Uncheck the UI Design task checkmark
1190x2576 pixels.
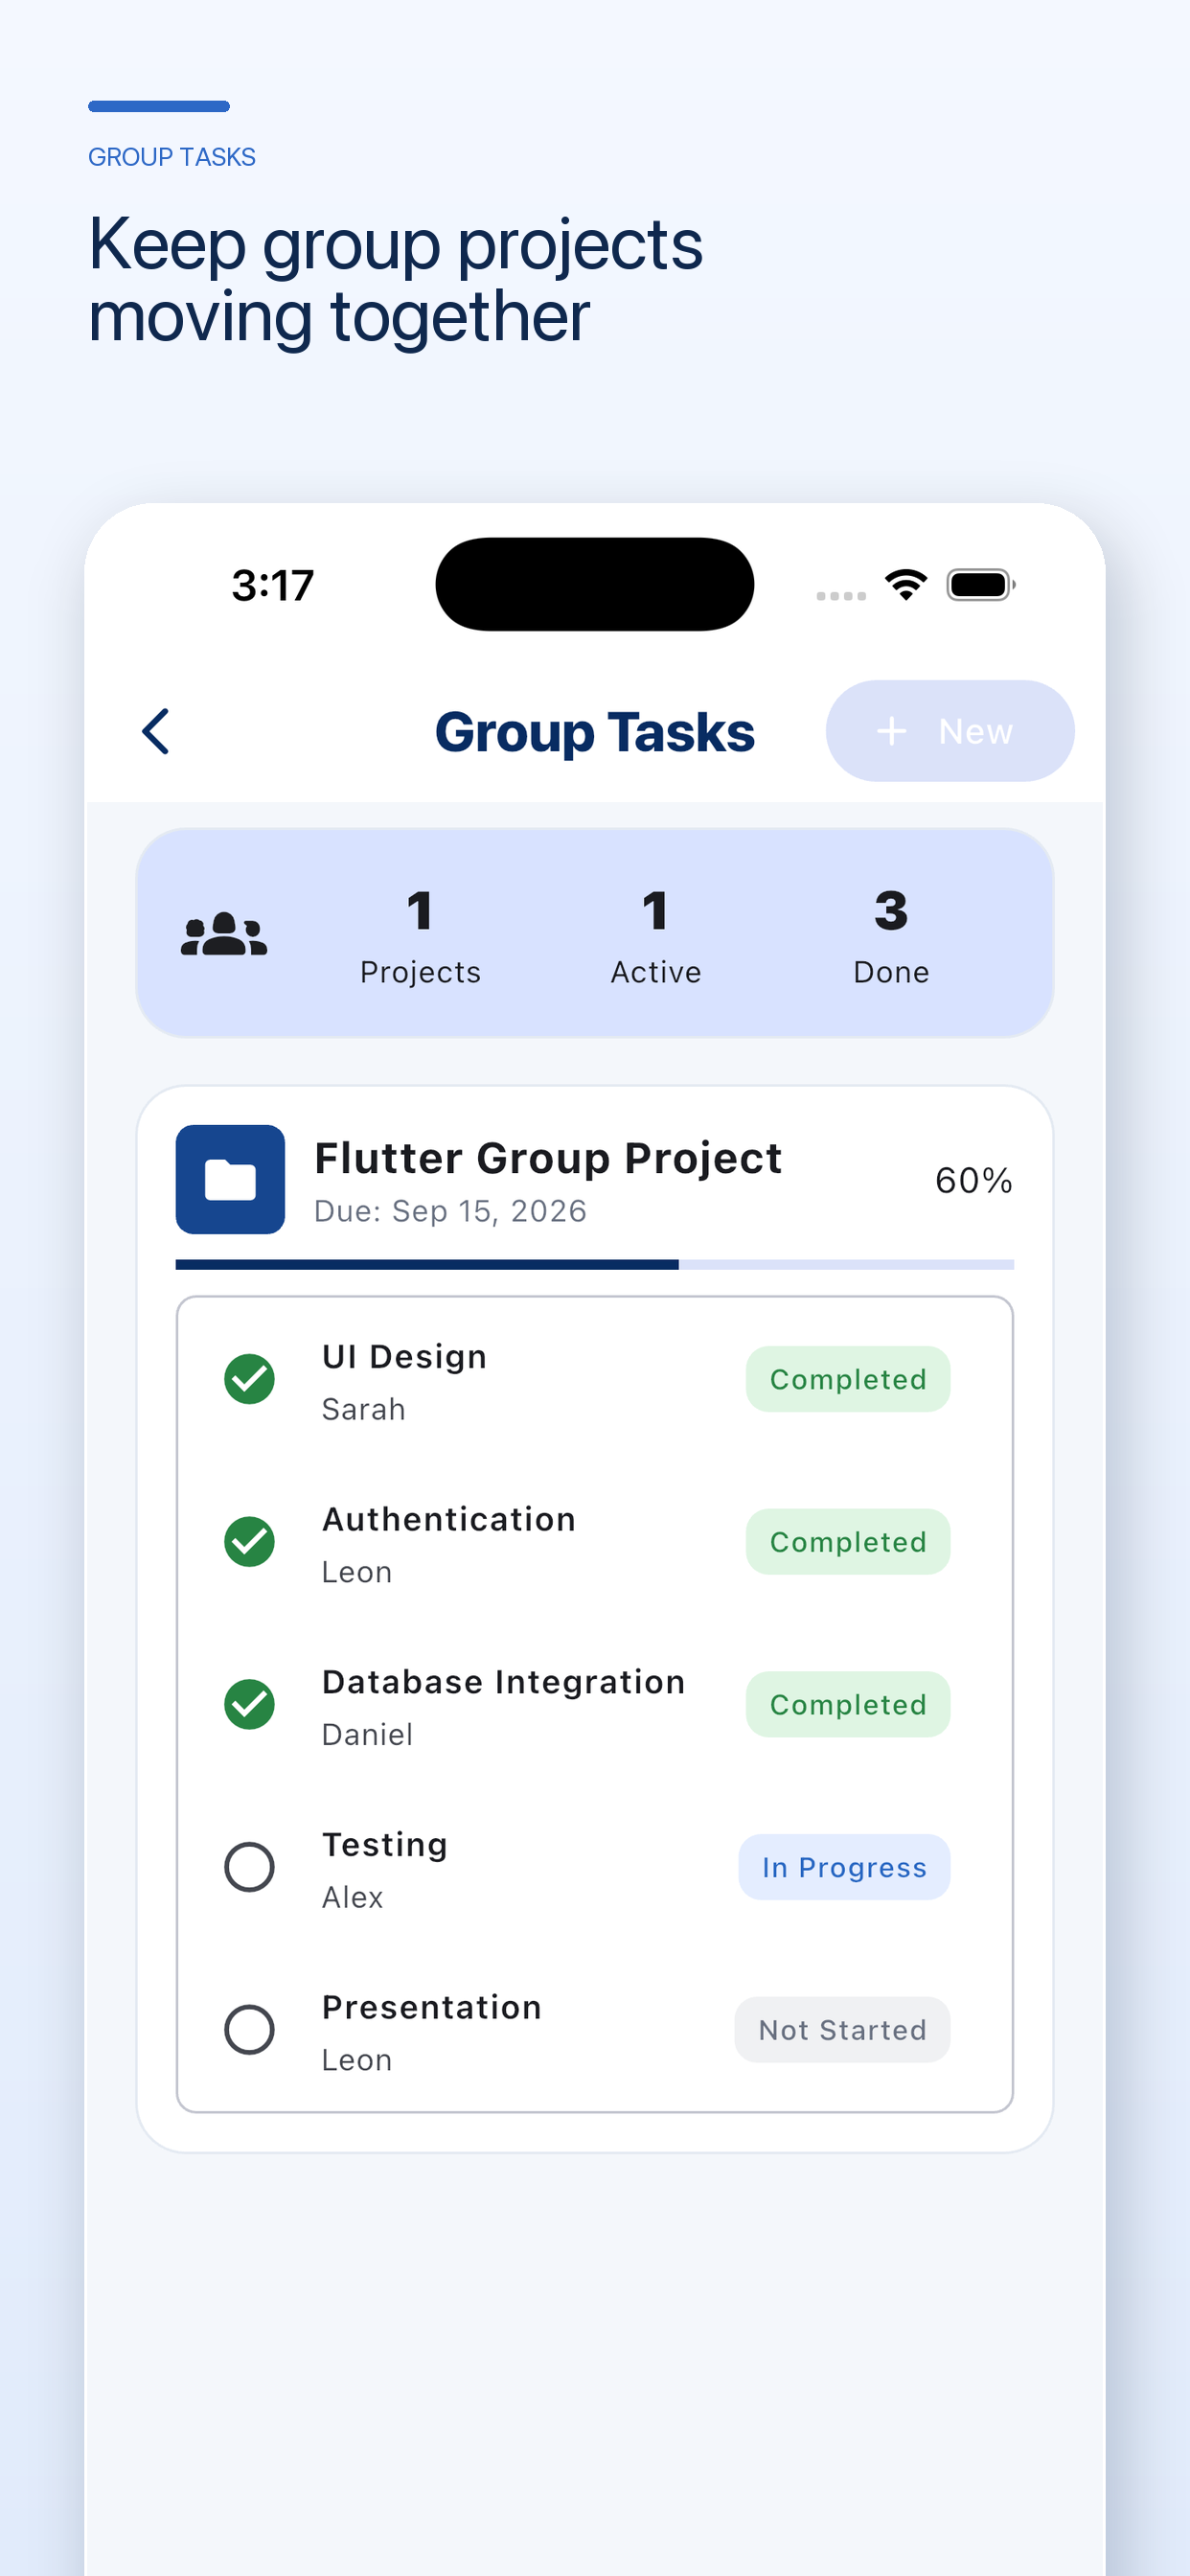click(249, 1379)
